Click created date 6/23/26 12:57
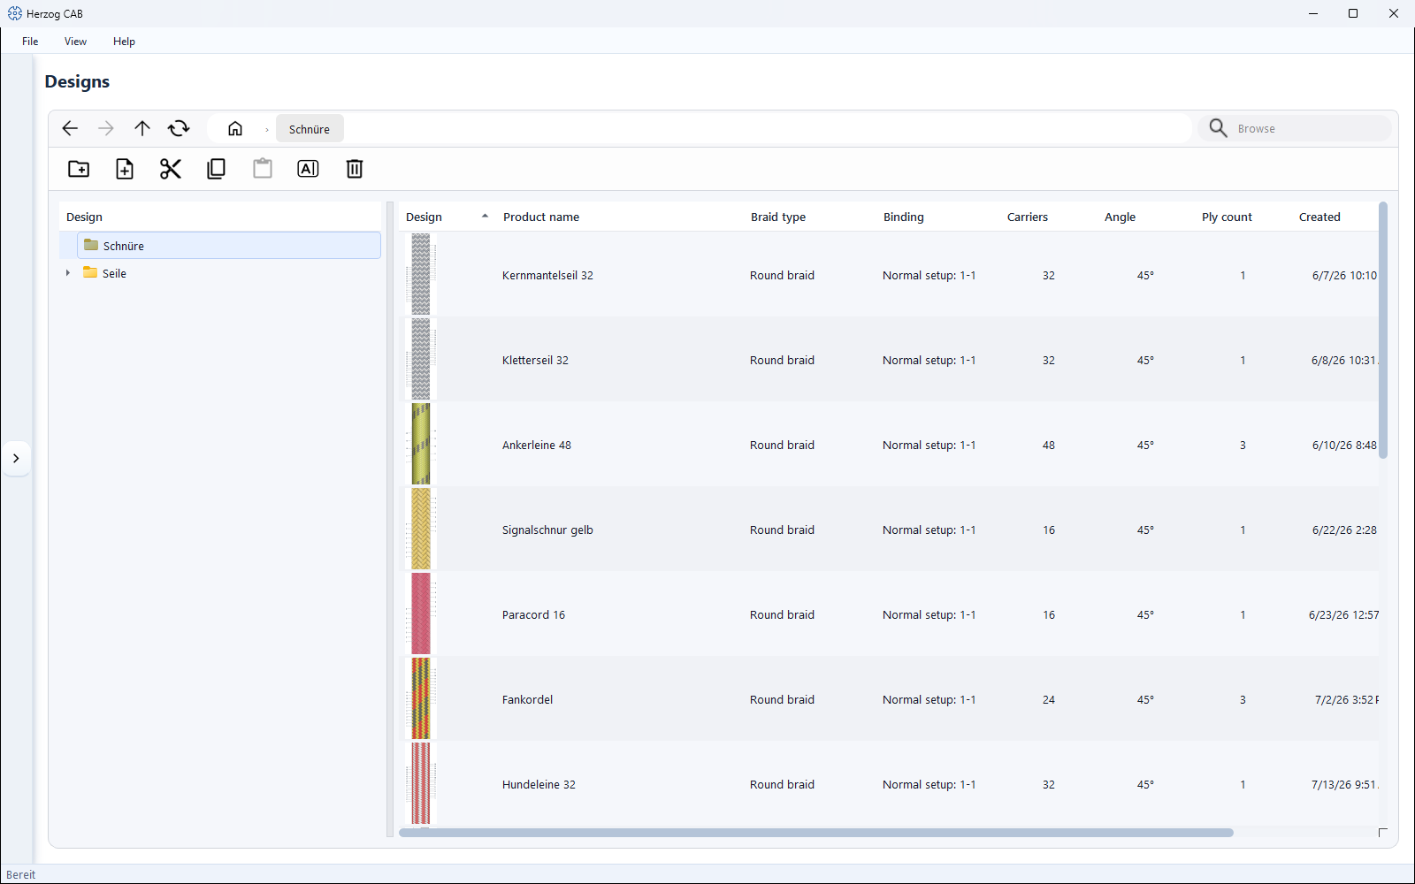This screenshot has width=1415, height=884. click(x=1343, y=614)
